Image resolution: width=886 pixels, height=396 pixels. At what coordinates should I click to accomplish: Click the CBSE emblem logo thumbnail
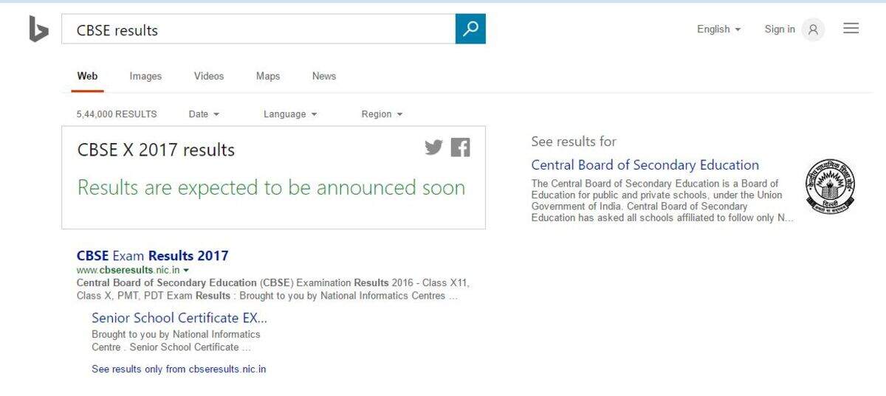click(x=830, y=187)
